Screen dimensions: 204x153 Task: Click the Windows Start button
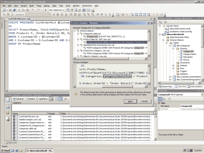click(x=5, y=151)
